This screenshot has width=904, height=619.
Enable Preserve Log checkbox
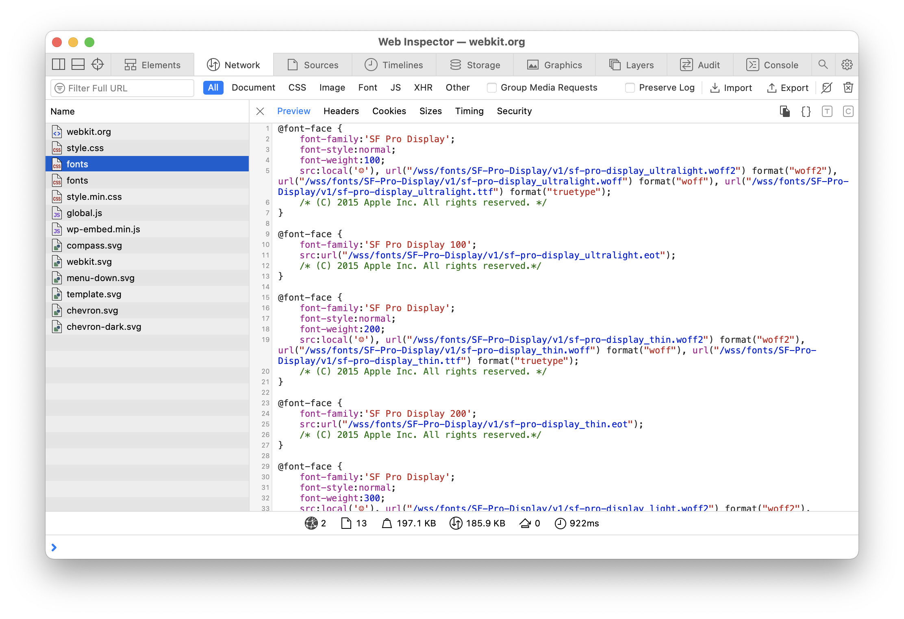pos(630,88)
